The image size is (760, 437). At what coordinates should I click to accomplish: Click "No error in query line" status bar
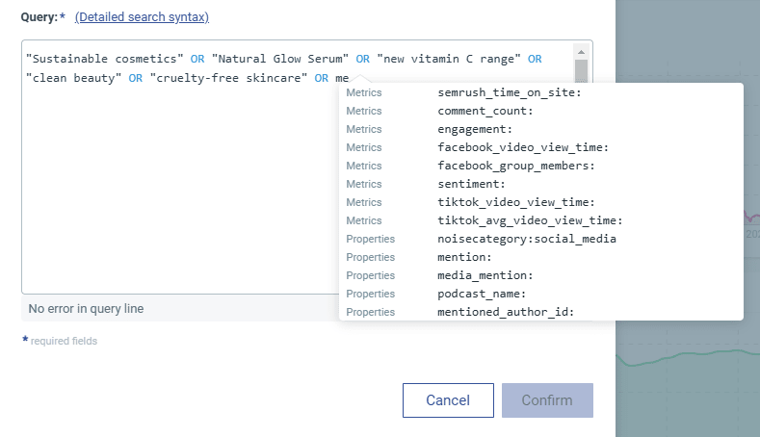click(x=86, y=309)
